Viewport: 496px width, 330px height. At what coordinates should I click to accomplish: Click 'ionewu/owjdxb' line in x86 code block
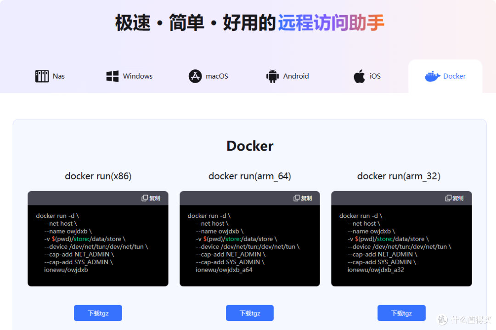pyautogui.click(x=66, y=270)
